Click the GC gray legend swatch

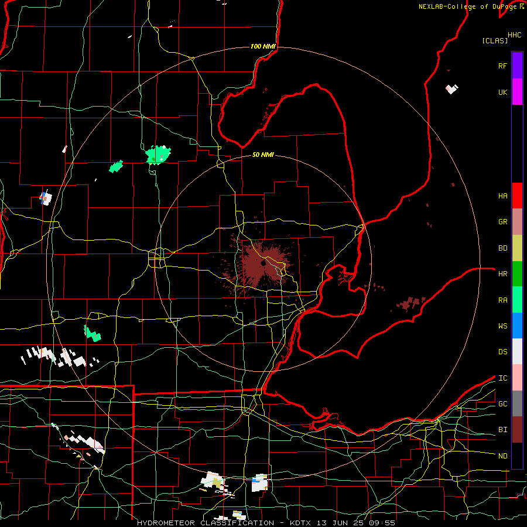pos(517,403)
